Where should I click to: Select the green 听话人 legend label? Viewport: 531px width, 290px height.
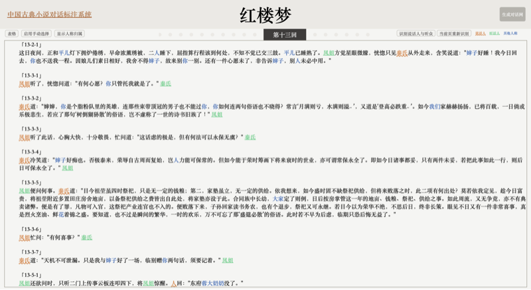click(x=494, y=33)
